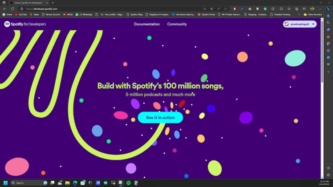Open the Favorites list icon

[x=289, y=9]
